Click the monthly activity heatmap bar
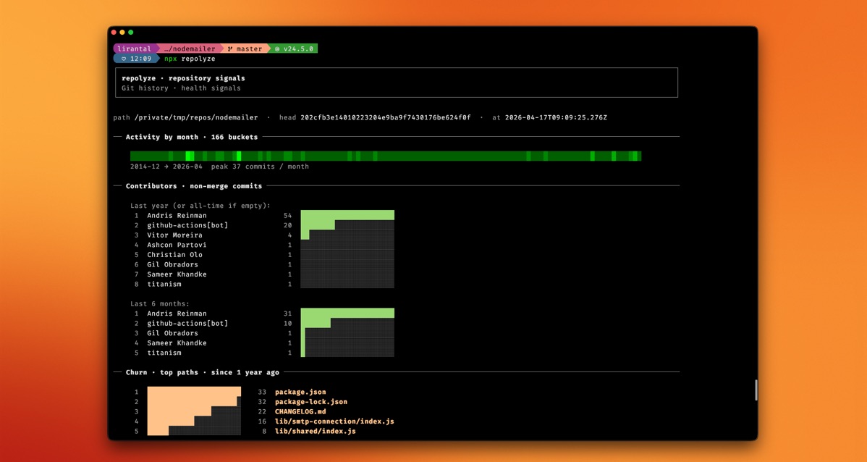 (385, 156)
